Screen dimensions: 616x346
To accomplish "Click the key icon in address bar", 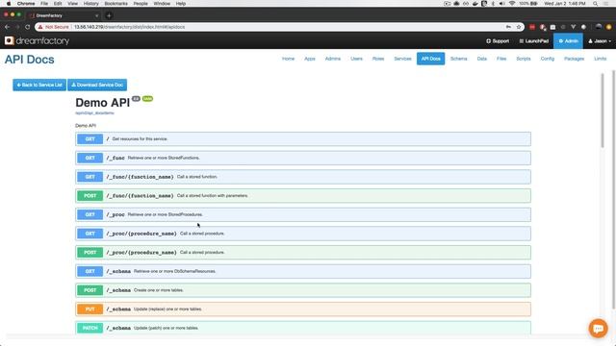I will (x=508, y=27).
